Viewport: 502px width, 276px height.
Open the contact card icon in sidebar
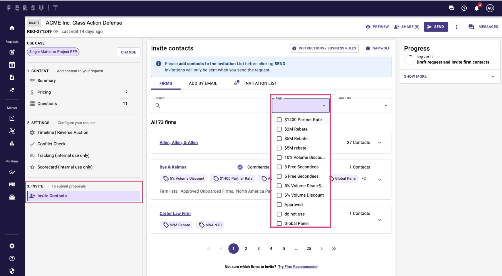pyautogui.click(x=12, y=185)
